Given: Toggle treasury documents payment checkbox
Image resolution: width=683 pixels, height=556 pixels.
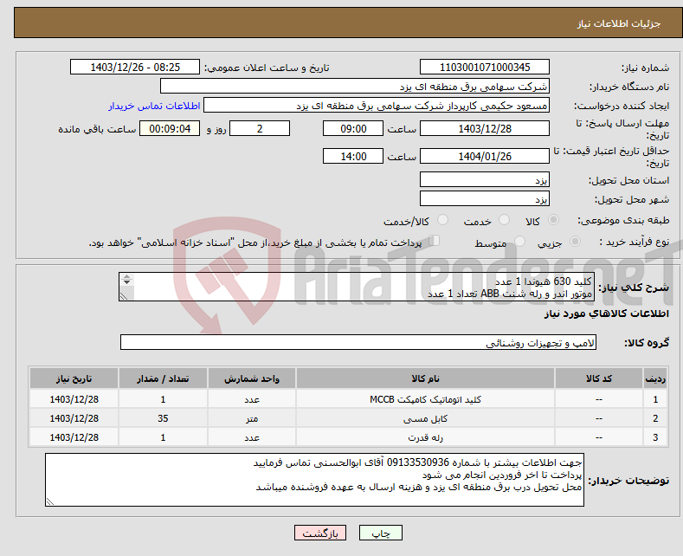Looking at the screenshot, I should click(435, 240).
